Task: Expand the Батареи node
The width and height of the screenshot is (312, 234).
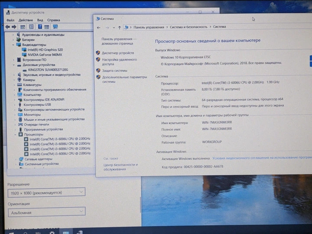Action: click(13, 39)
